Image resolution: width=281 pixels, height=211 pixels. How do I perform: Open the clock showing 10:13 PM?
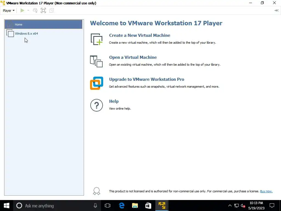click(x=256, y=206)
